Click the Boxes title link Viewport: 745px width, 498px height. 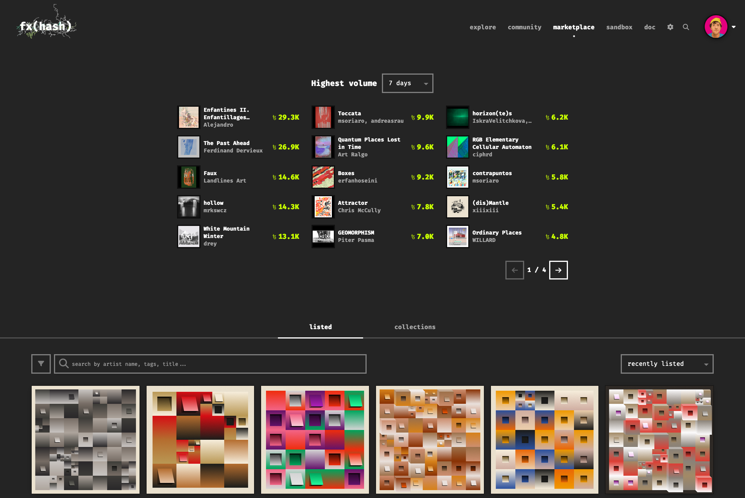pyautogui.click(x=346, y=173)
